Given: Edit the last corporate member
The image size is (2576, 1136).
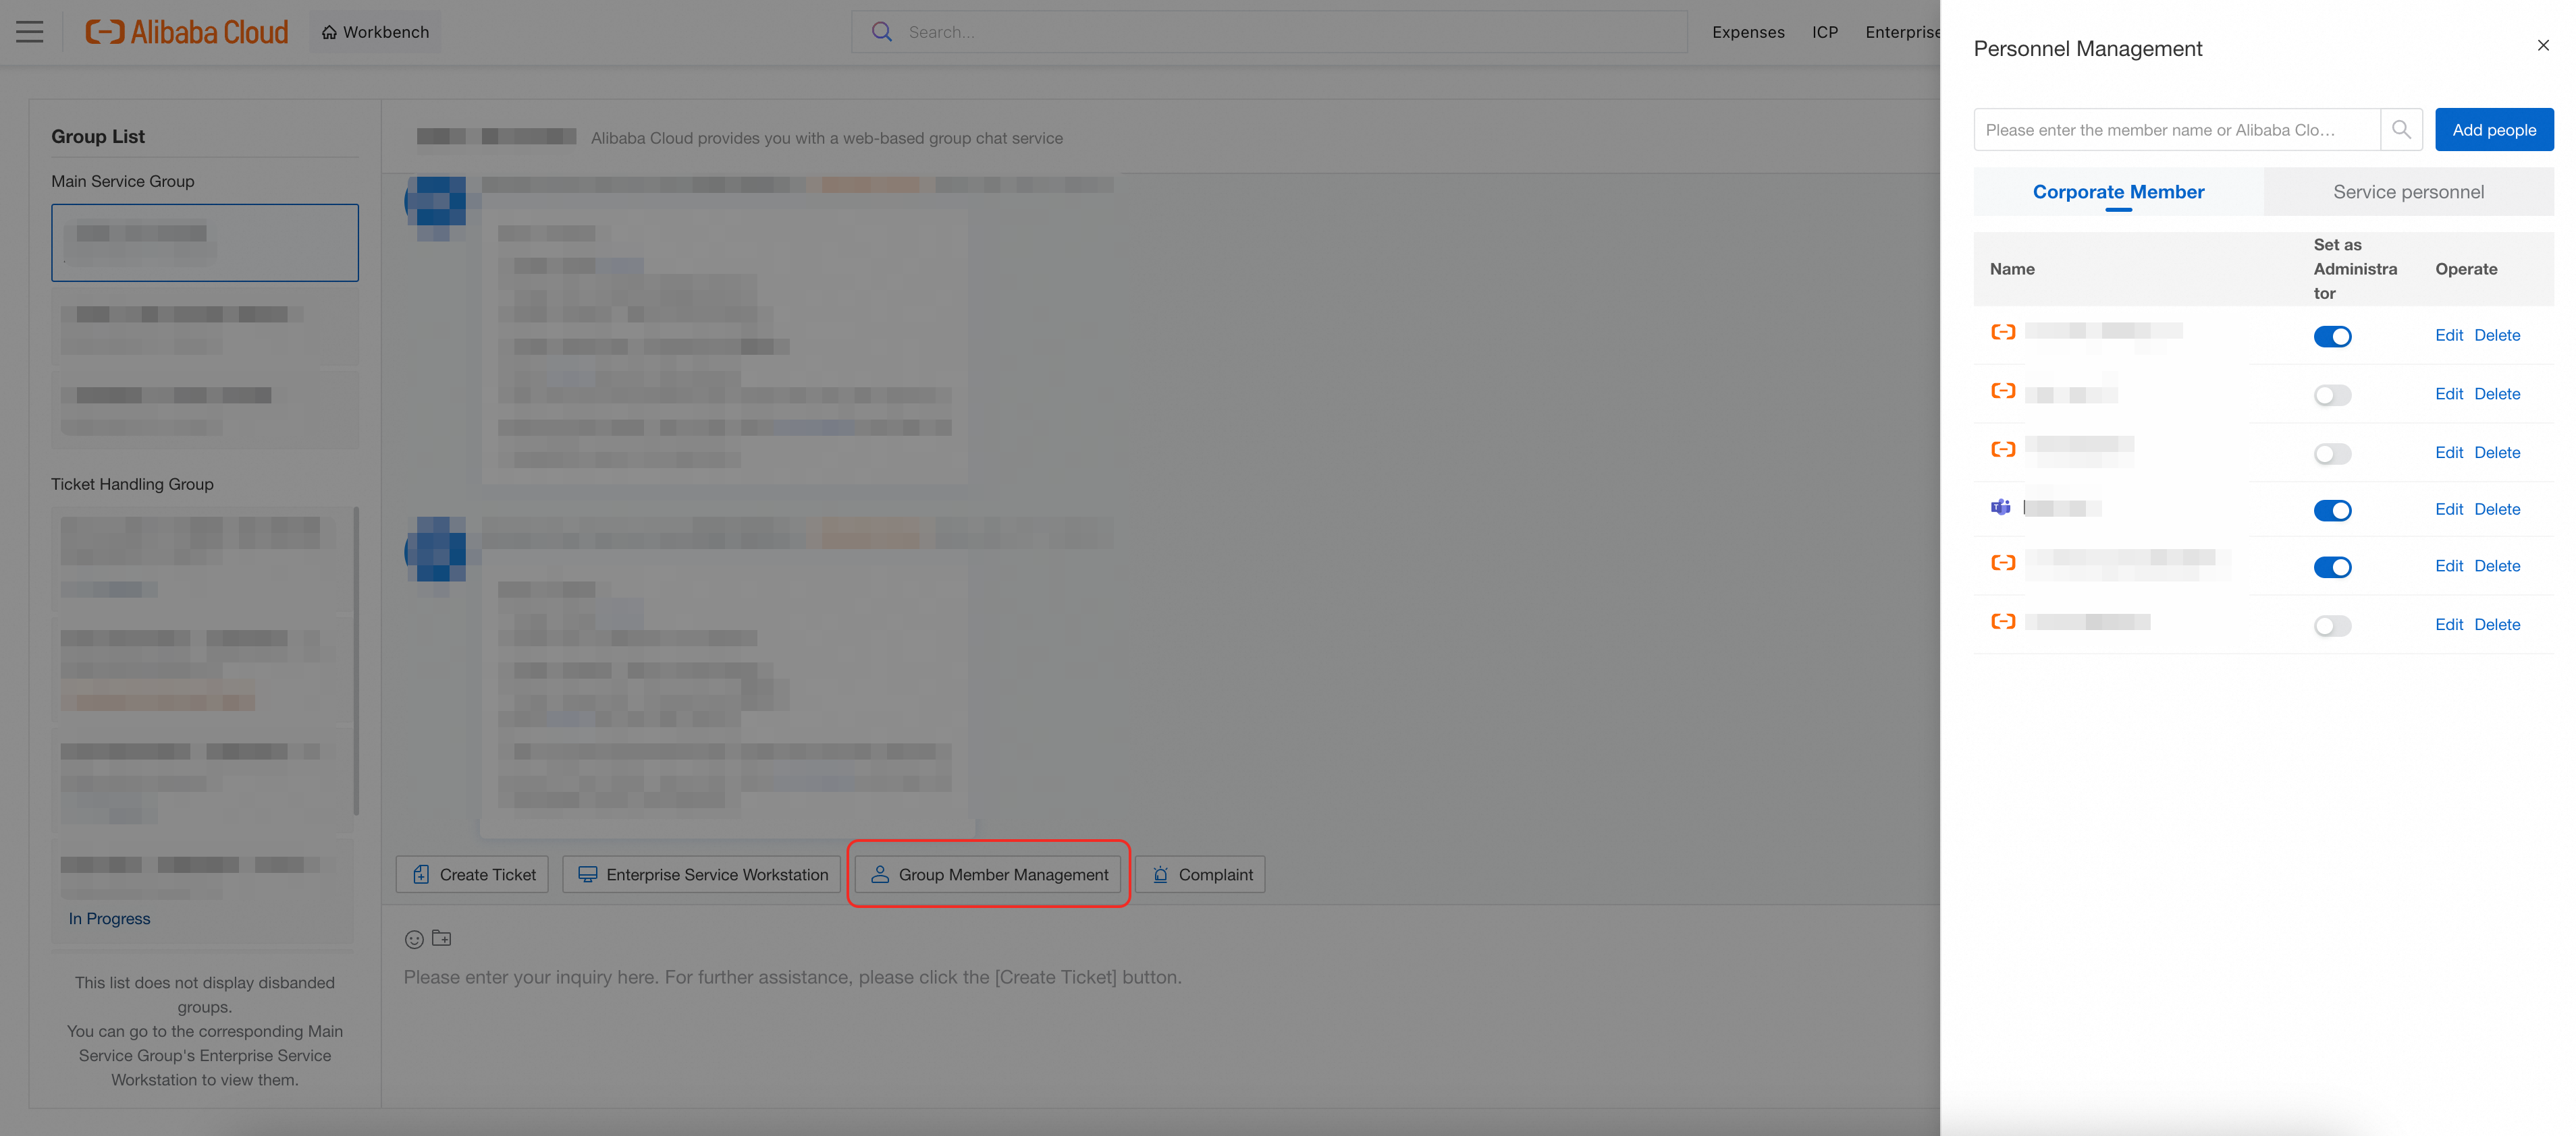Looking at the screenshot, I should pos(2449,625).
